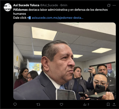Screen dimensions: 119x109
Task: Open the post via 6min timestamp
Action: 64,5
